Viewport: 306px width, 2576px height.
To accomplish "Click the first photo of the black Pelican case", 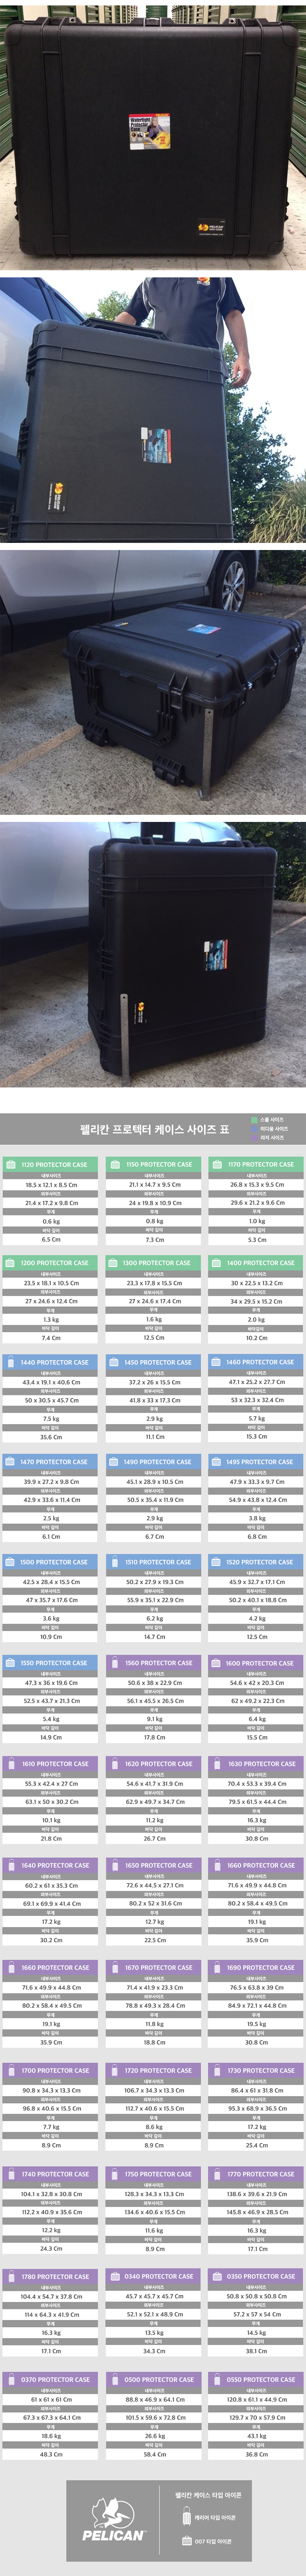I will [x=153, y=136].
